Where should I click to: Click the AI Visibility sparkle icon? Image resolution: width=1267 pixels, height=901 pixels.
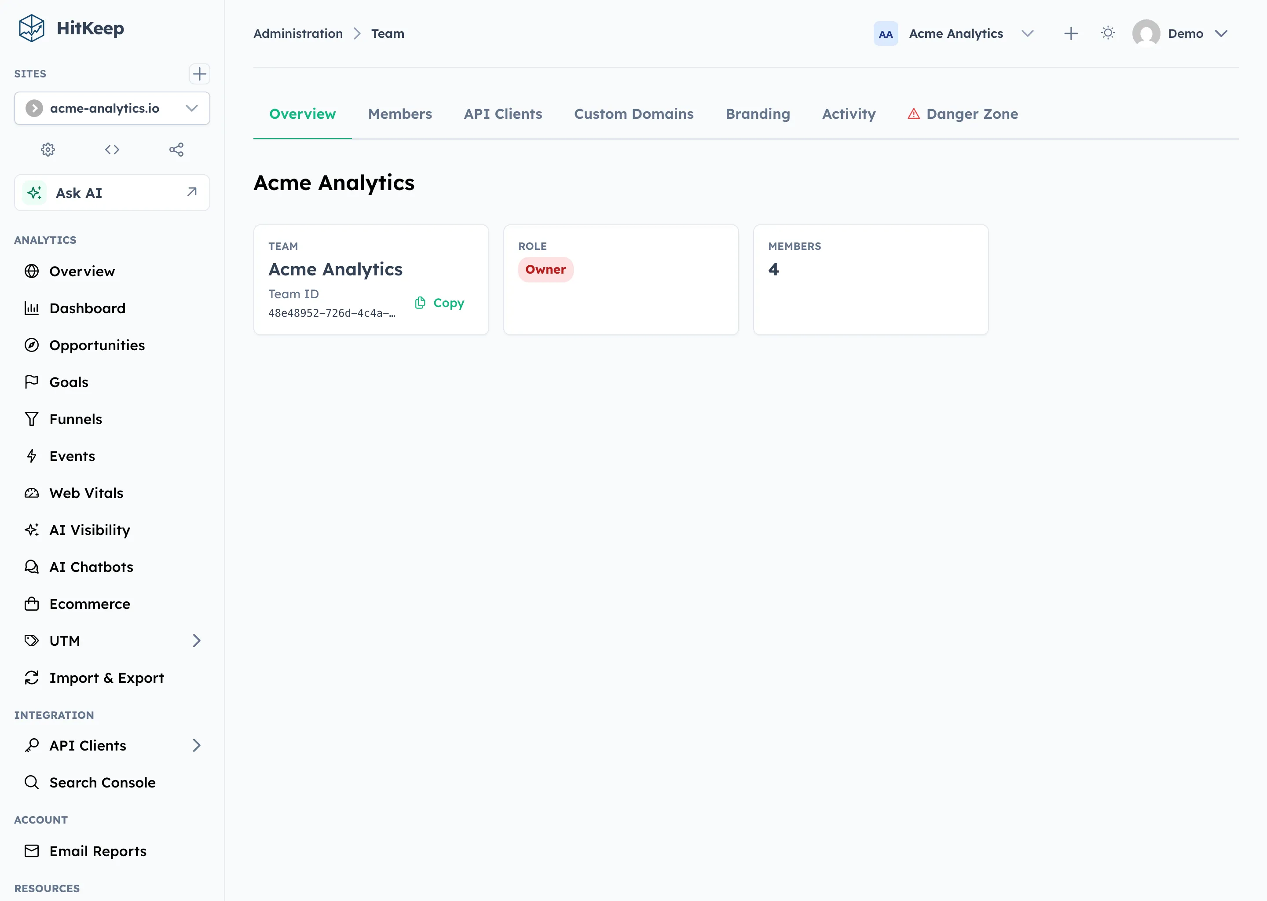(x=32, y=530)
